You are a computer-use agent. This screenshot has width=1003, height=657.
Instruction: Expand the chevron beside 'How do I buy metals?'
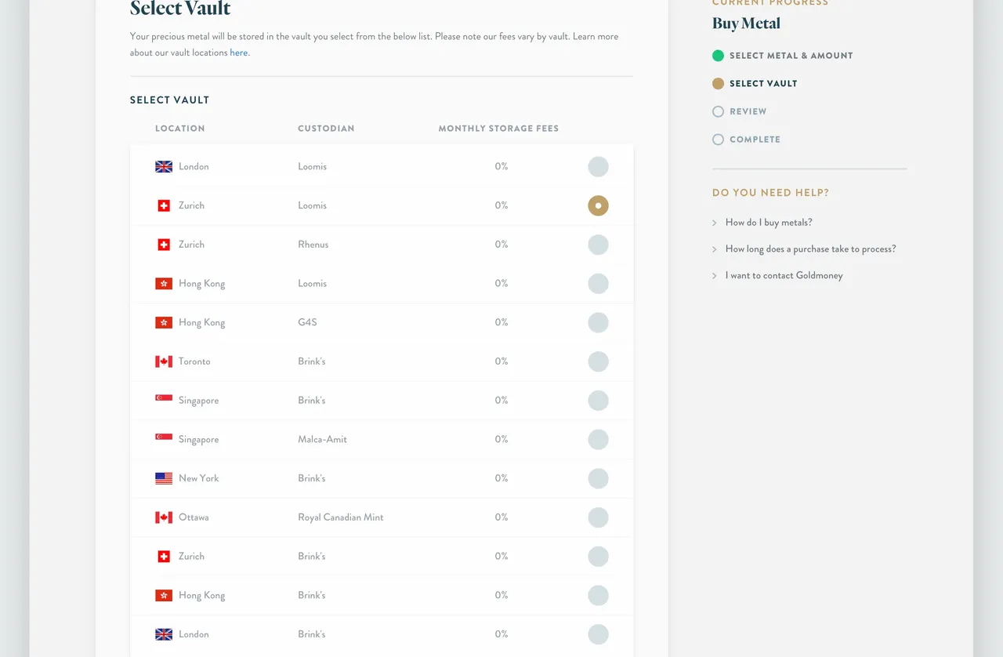[715, 223]
